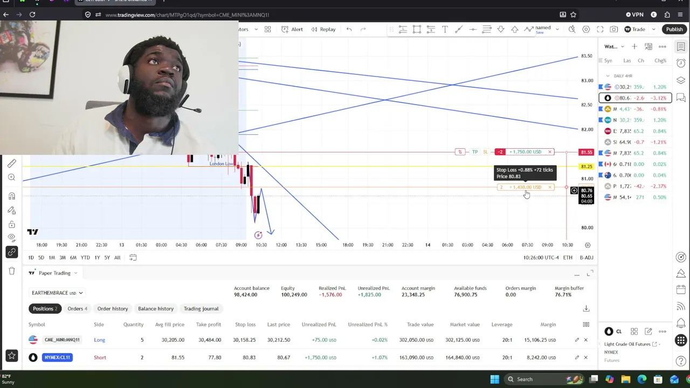Open the EARTHEMBRACE account dropdown
Image resolution: width=690 pixels, height=388 pixels.
[57, 293]
